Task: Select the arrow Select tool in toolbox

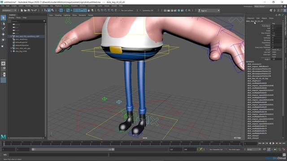Action: (3, 18)
